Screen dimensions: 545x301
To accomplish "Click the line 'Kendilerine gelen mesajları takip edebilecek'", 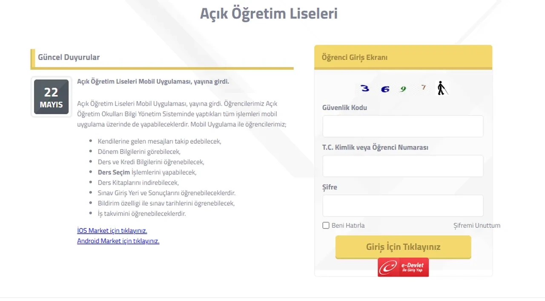I will click(159, 141).
